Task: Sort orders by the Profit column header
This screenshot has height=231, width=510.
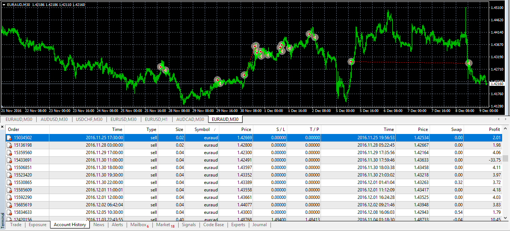Action: pyautogui.click(x=494, y=129)
